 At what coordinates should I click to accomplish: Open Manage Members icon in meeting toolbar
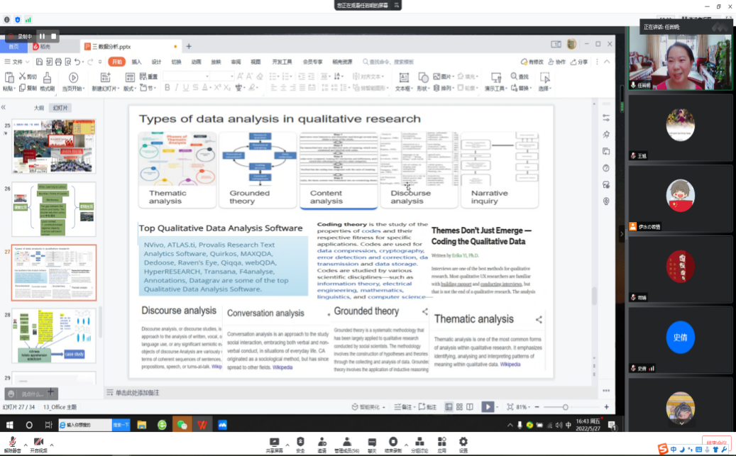(347, 442)
